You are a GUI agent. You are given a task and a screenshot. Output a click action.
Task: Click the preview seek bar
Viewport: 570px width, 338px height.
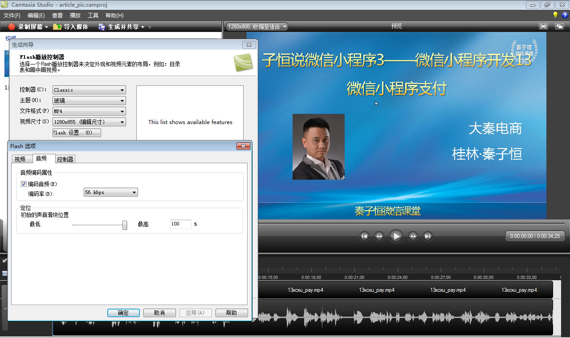pyautogui.click(x=411, y=223)
